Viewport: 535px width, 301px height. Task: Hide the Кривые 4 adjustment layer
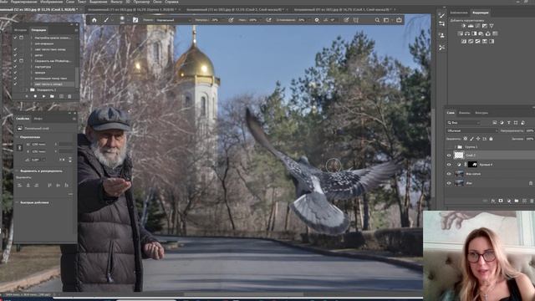point(449,165)
